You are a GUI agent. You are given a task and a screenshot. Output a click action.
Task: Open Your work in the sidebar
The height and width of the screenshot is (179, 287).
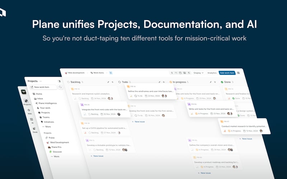pos(43,108)
